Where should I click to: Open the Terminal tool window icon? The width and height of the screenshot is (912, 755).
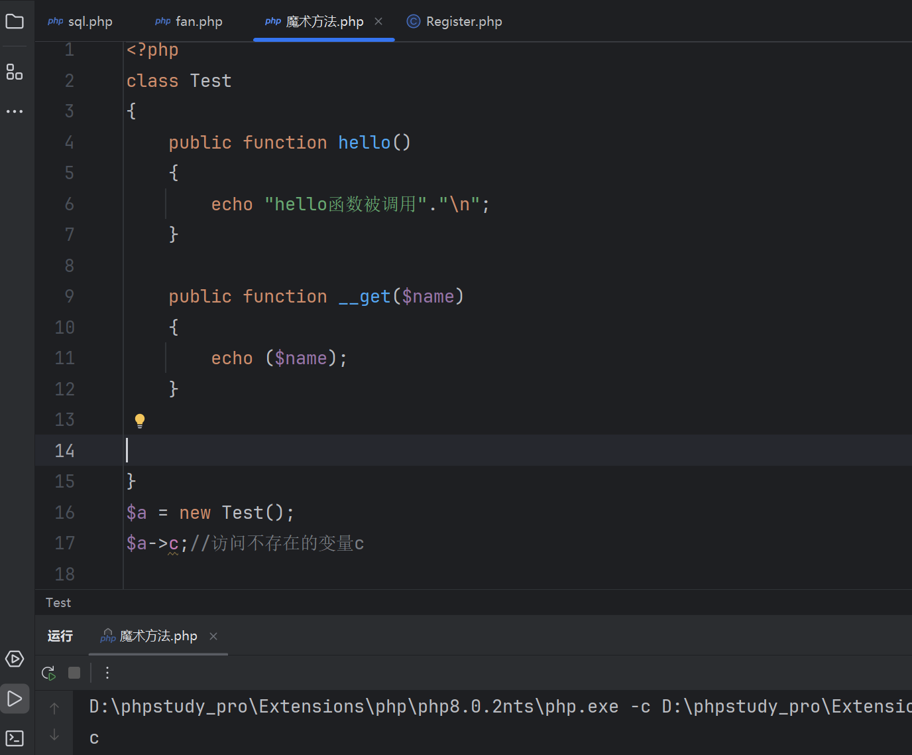coord(15,738)
